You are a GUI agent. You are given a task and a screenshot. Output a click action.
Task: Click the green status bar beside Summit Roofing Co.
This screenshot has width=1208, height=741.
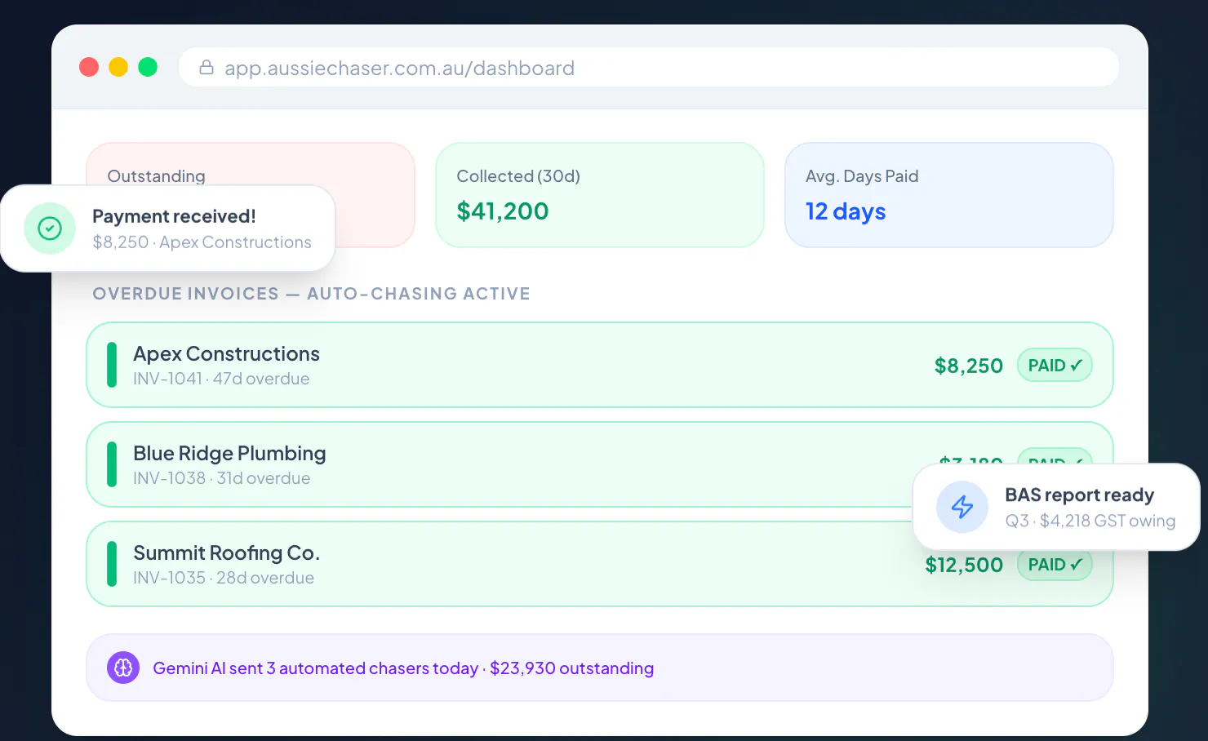pyautogui.click(x=112, y=564)
